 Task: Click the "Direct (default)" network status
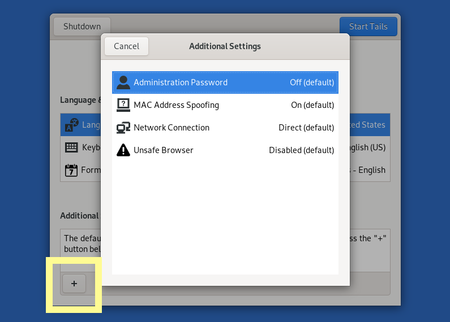[306, 128]
